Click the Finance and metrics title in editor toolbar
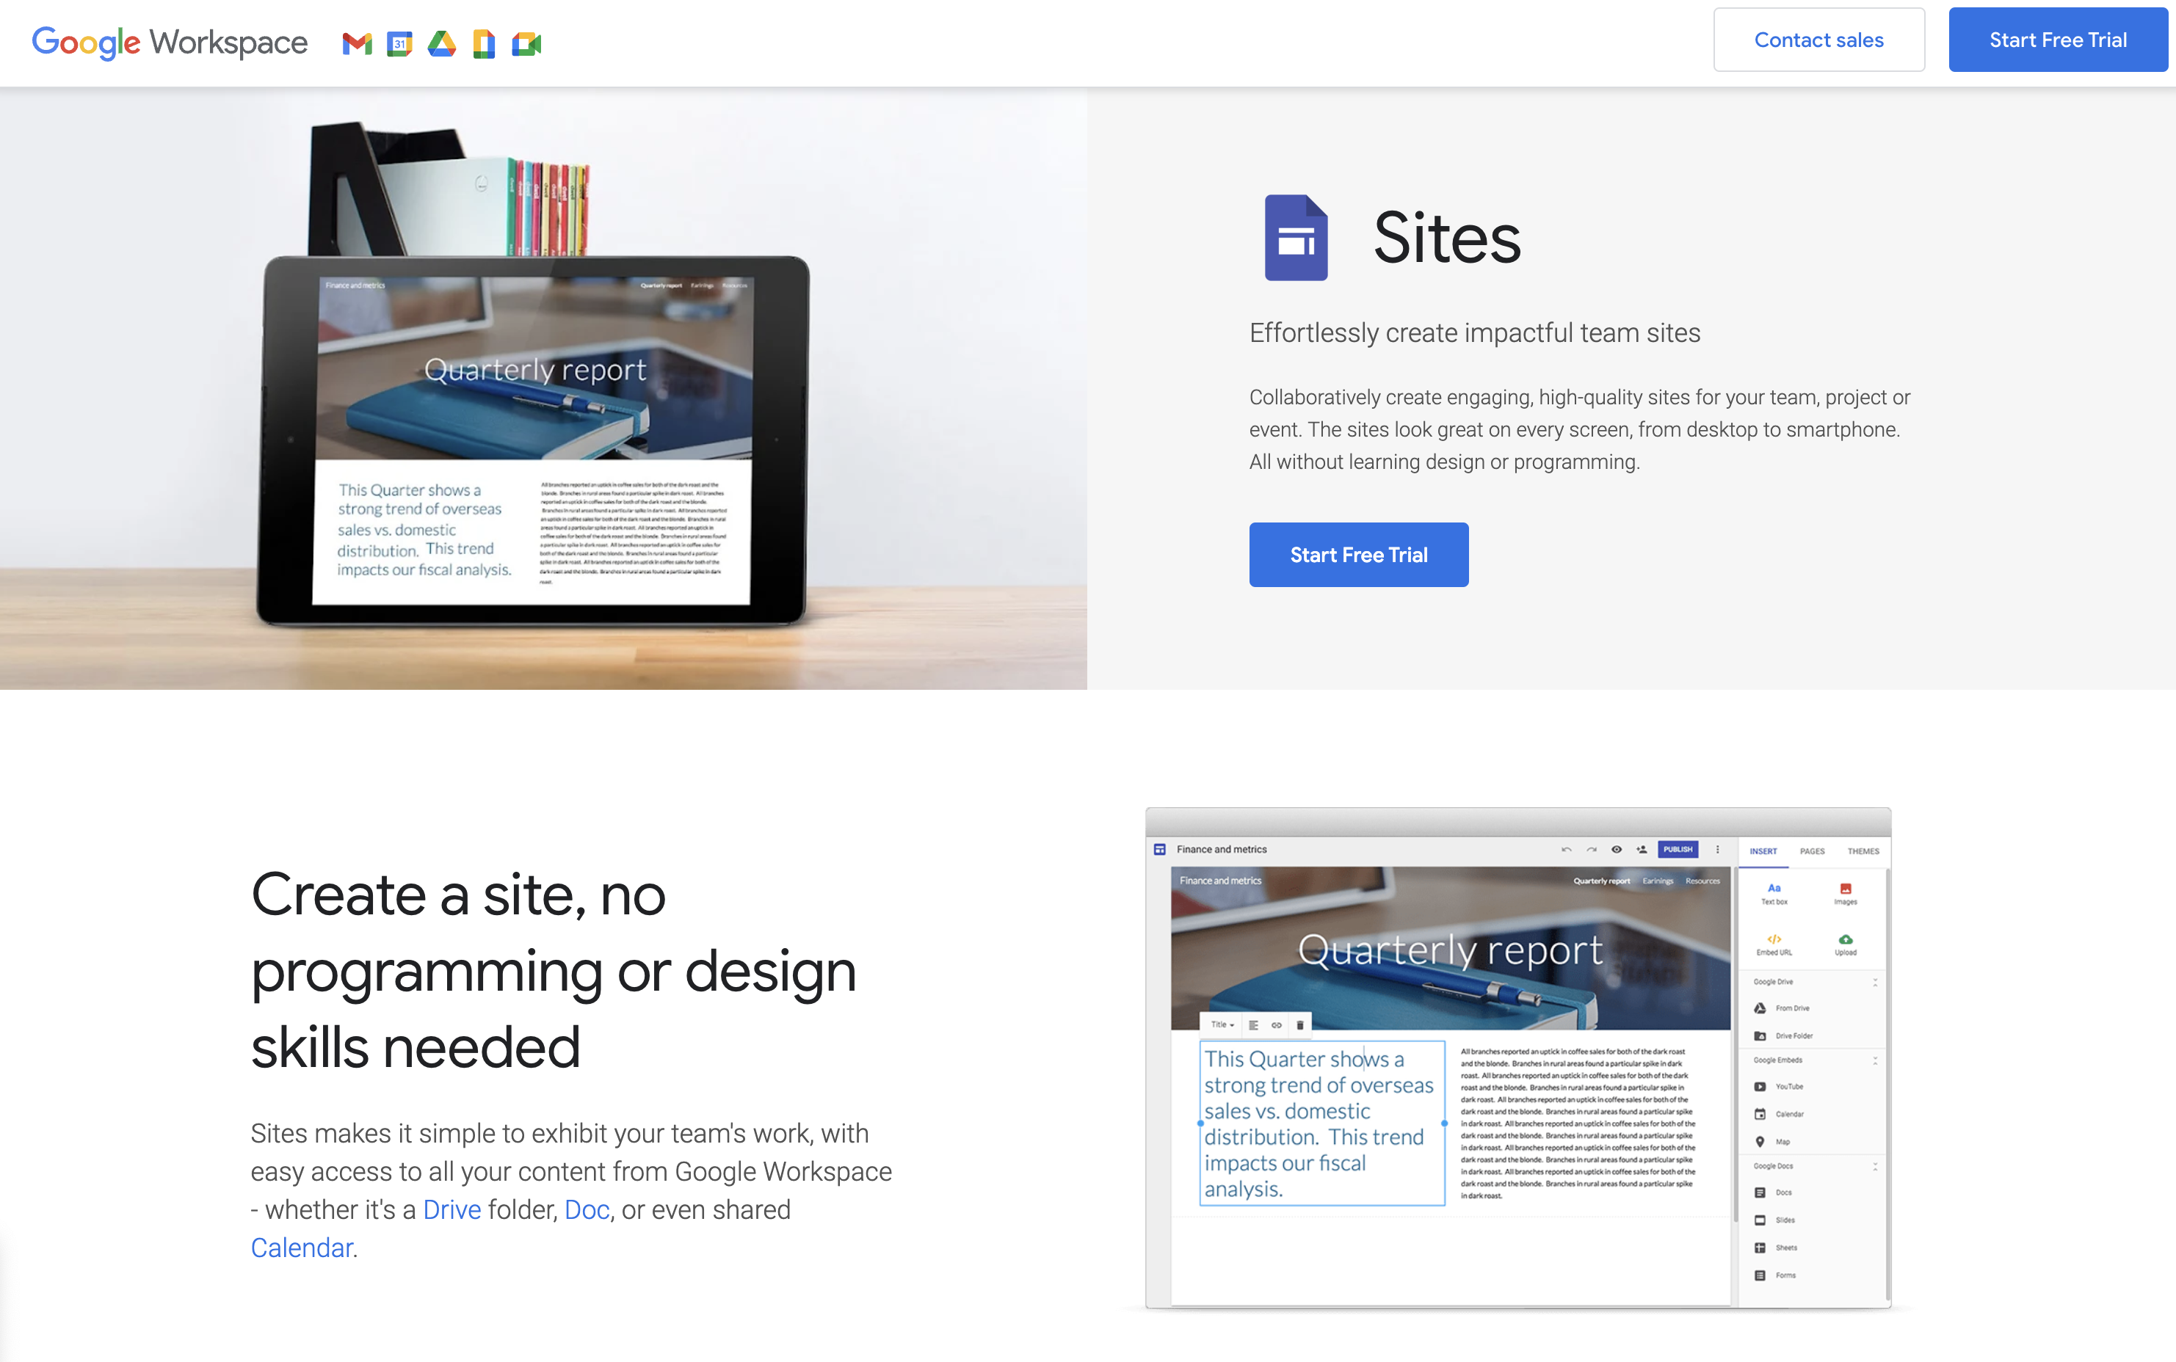Screen dimensions: 2176x1362 (x=1221, y=850)
